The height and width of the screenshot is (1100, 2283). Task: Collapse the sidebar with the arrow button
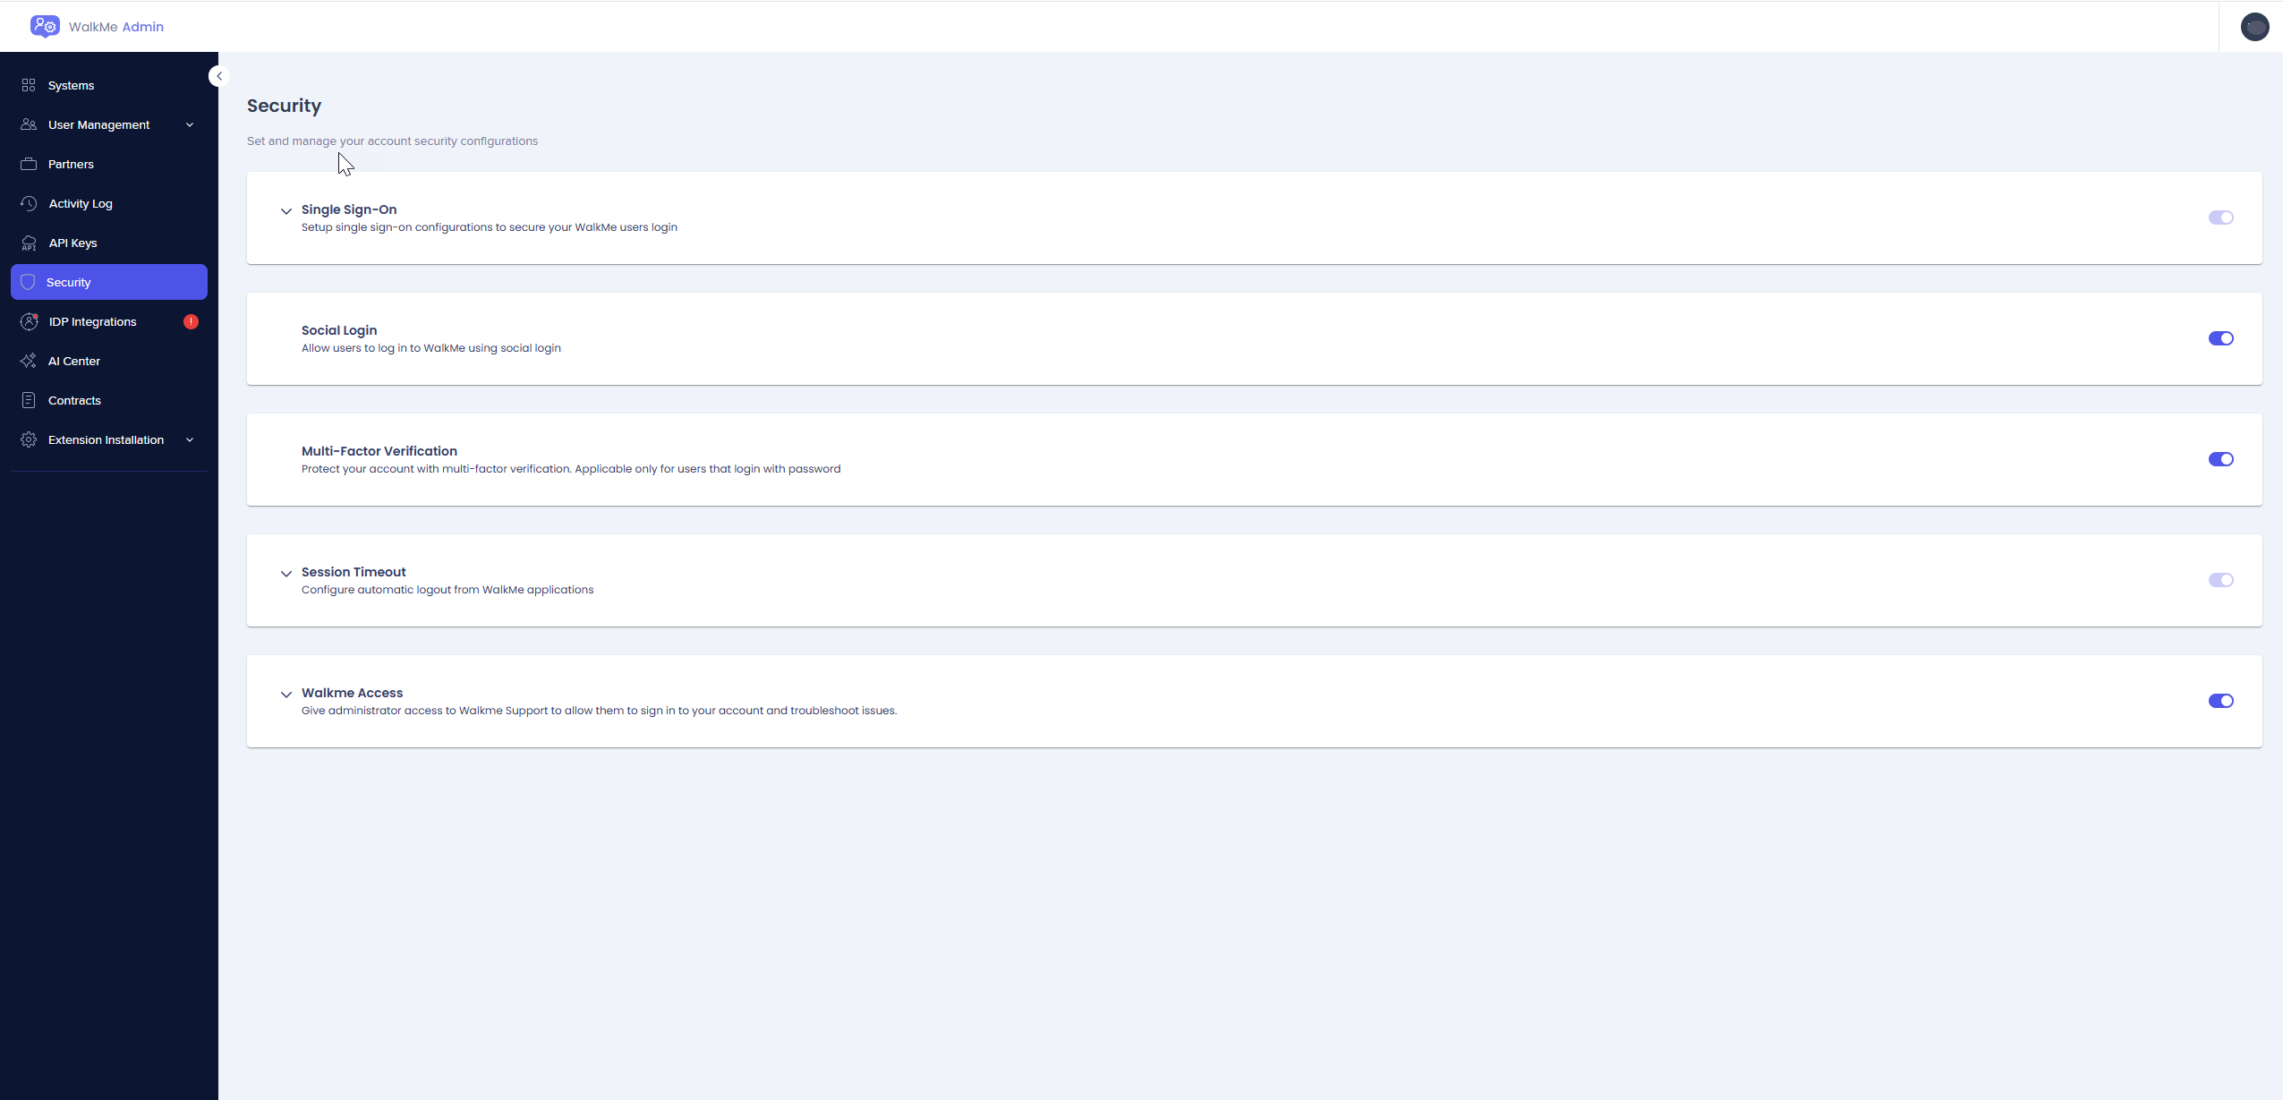click(219, 76)
